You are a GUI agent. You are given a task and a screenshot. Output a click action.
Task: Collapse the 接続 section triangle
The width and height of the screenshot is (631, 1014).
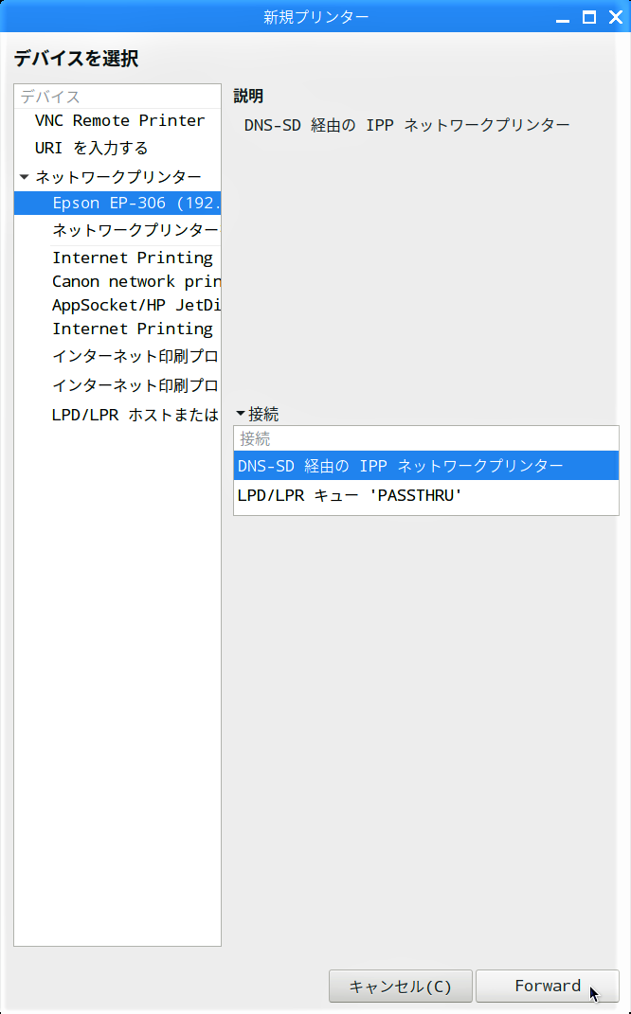point(241,413)
